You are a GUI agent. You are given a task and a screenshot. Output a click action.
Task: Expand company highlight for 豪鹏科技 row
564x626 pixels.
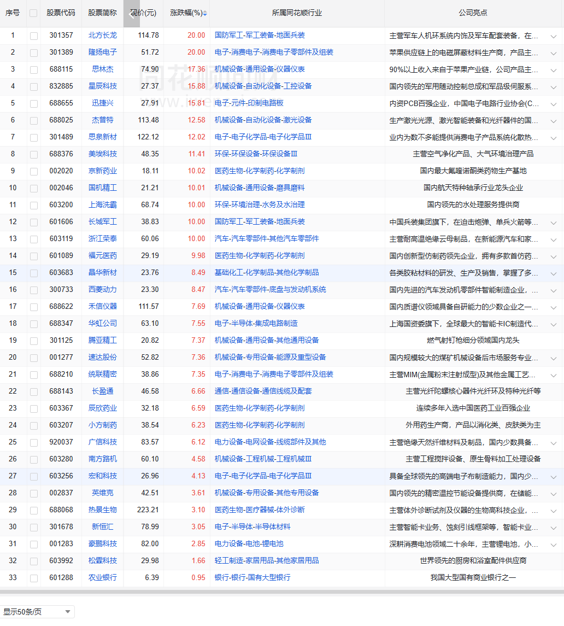(554, 545)
